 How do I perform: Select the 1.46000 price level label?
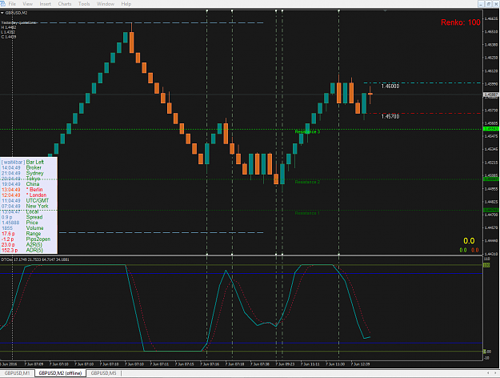[x=390, y=86]
